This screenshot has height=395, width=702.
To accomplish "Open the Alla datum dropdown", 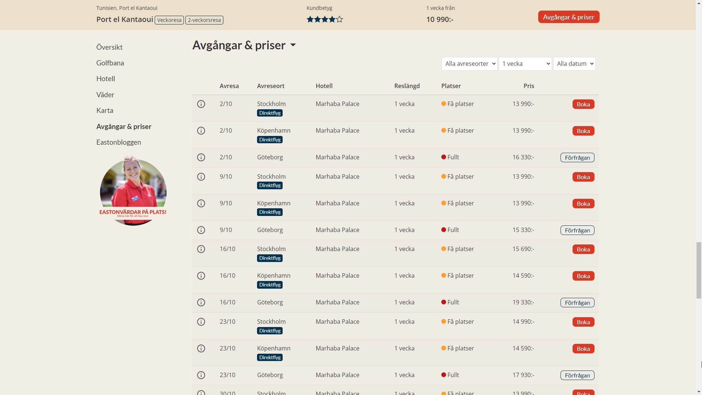I will tap(574, 64).
